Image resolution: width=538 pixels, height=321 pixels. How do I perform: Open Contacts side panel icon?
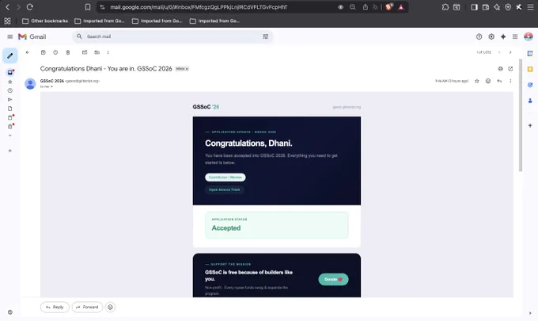[530, 101]
